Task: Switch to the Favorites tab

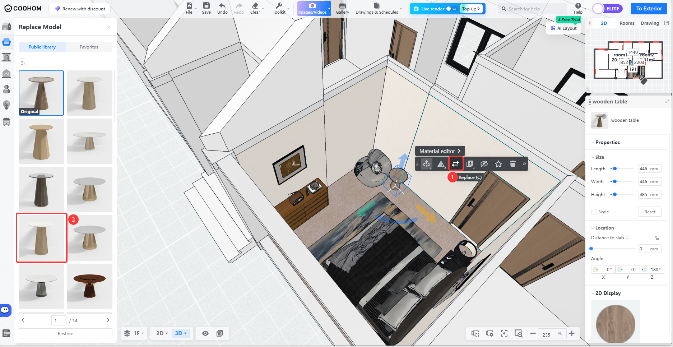Action: point(89,47)
